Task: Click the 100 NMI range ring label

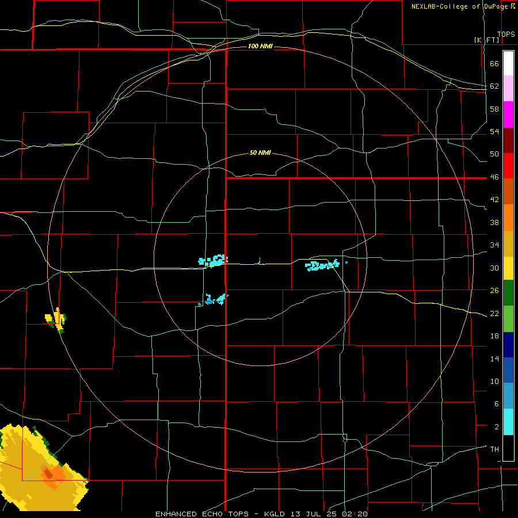Action: click(260, 46)
